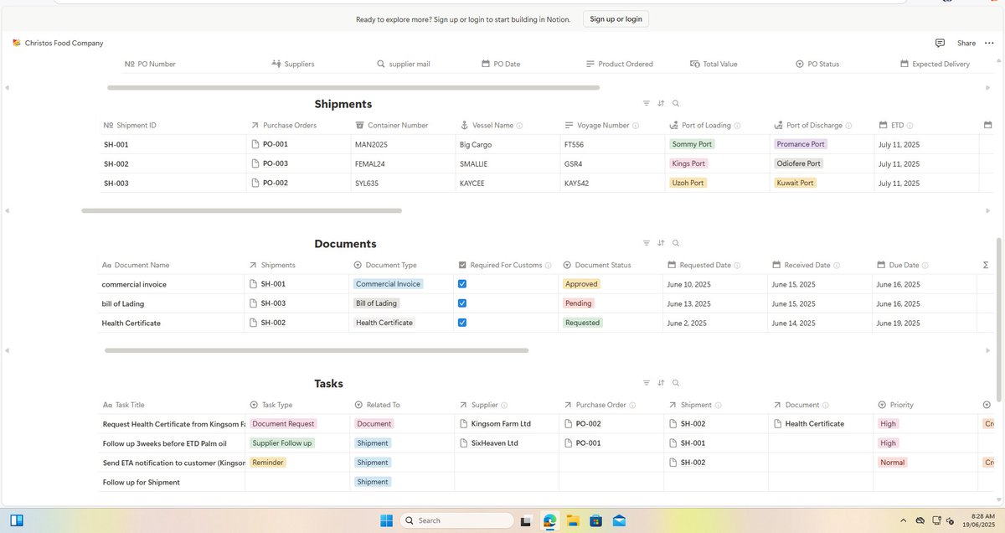Open filter for Shipments table
The width and height of the screenshot is (1005, 533).
point(646,103)
